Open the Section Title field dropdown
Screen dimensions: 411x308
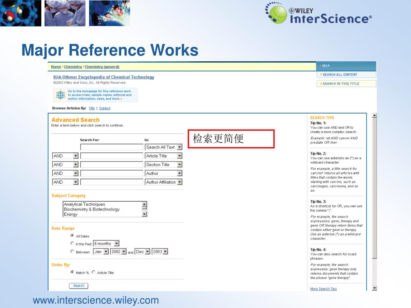click(164, 164)
